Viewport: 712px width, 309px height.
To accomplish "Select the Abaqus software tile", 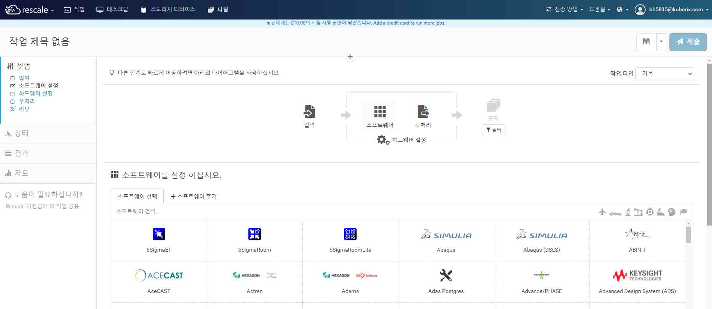I will tap(446, 241).
